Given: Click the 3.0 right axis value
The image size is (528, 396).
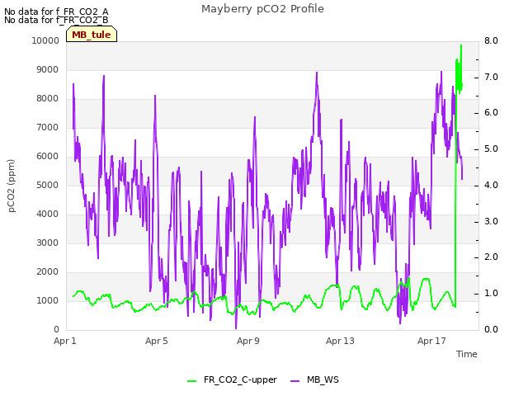Looking at the screenshot, I should pyautogui.click(x=491, y=222).
